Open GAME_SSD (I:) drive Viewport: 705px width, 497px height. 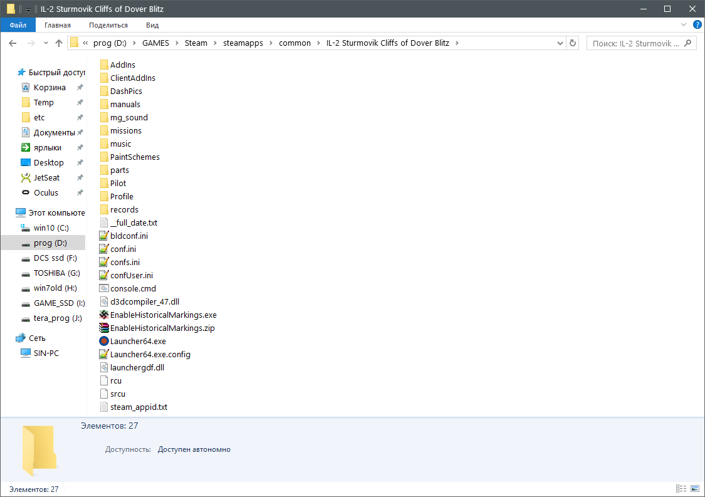(59, 303)
